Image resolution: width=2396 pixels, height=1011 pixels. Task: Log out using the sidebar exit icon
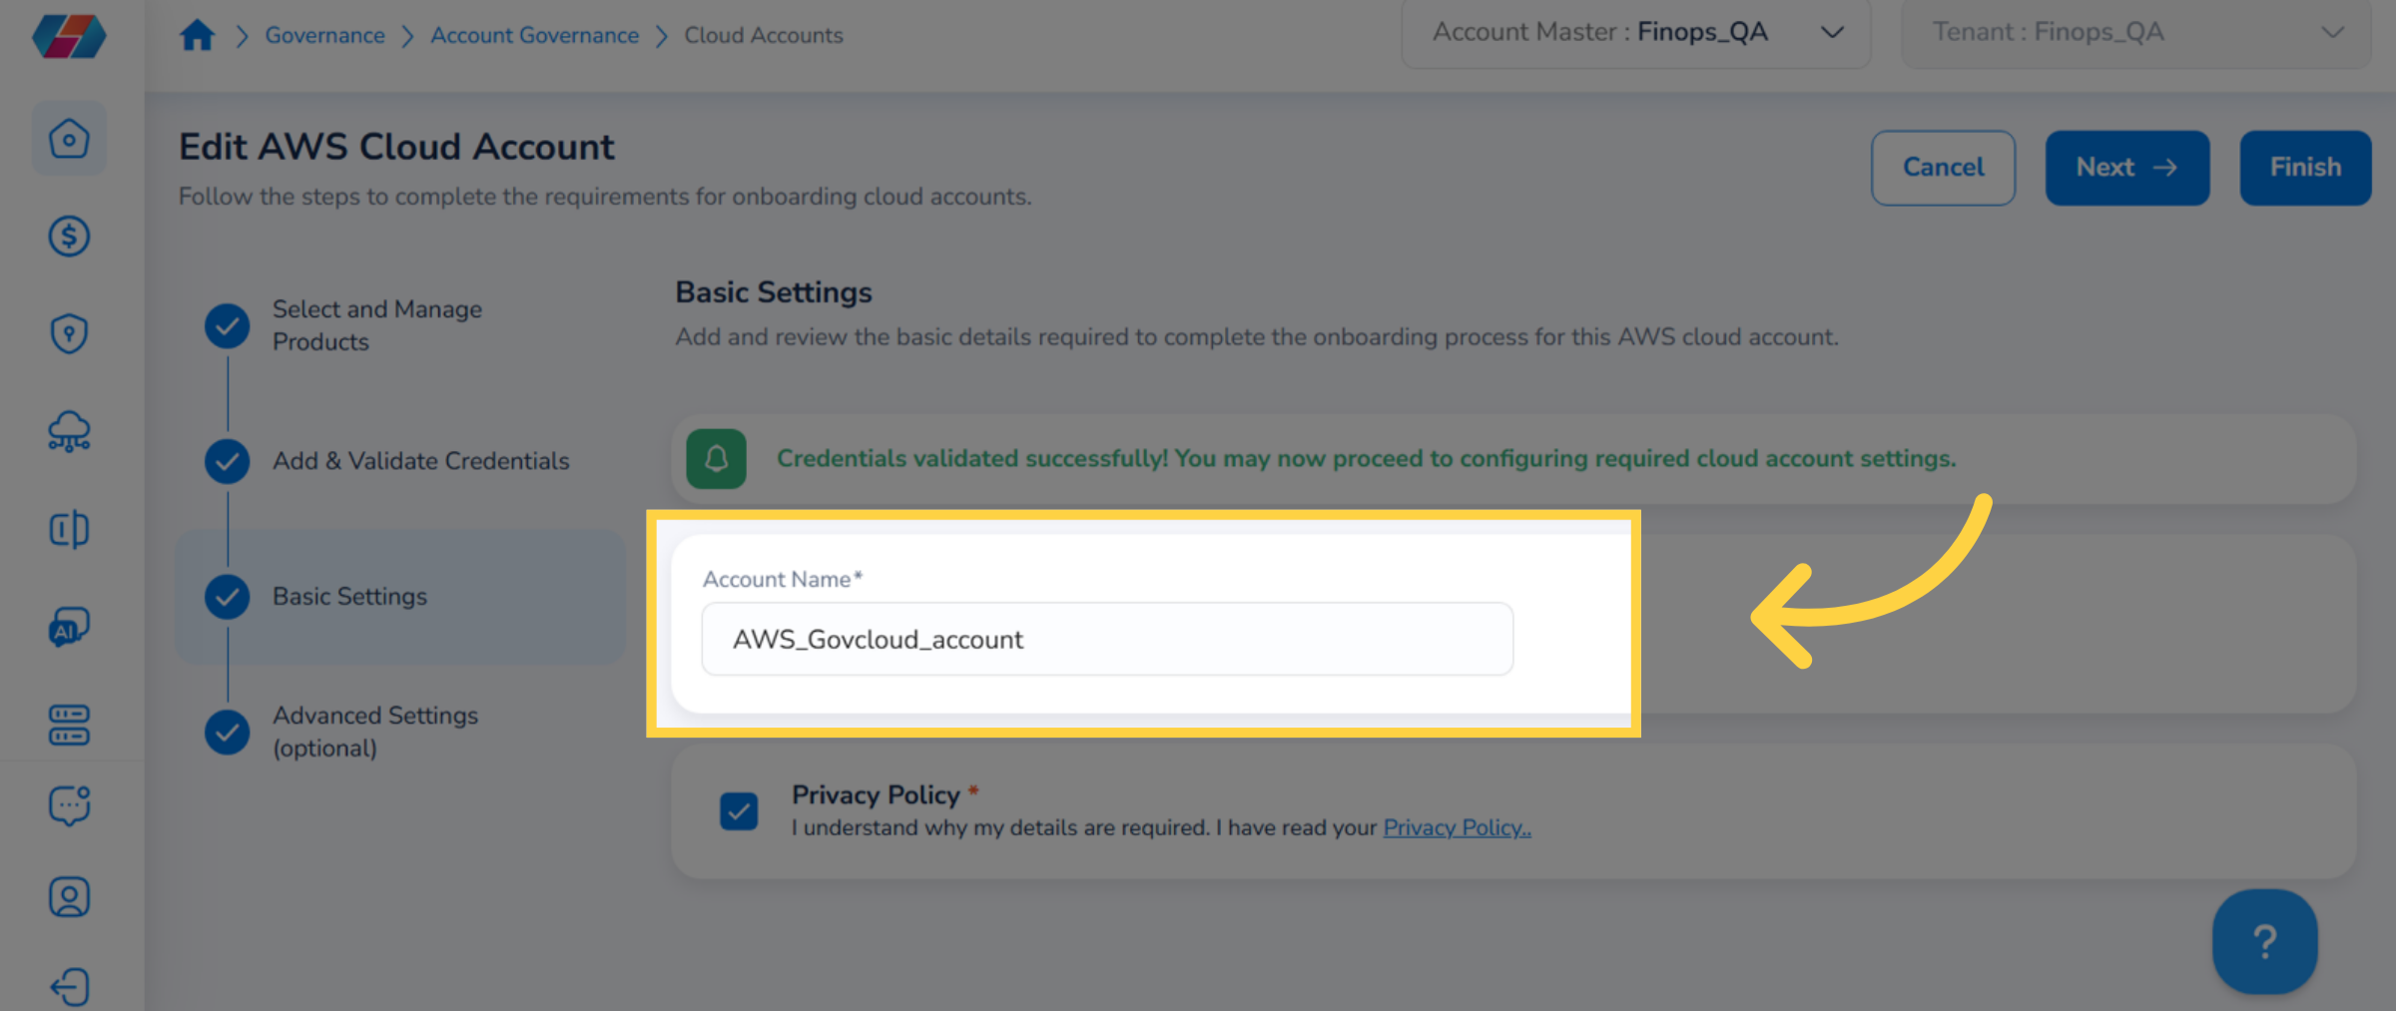pos(69,986)
